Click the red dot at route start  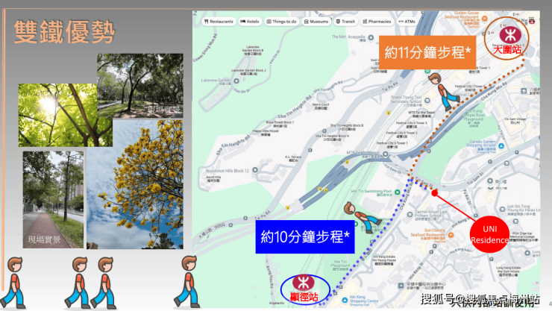pyautogui.click(x=434, y=193)
